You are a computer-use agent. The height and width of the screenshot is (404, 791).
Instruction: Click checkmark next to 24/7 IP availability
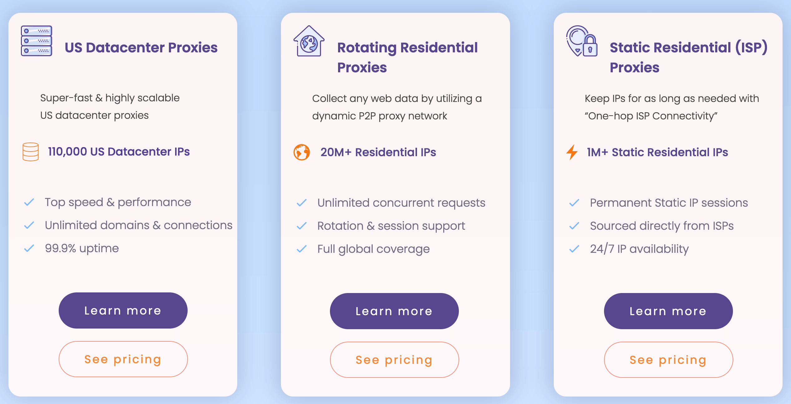click(574, 249)
